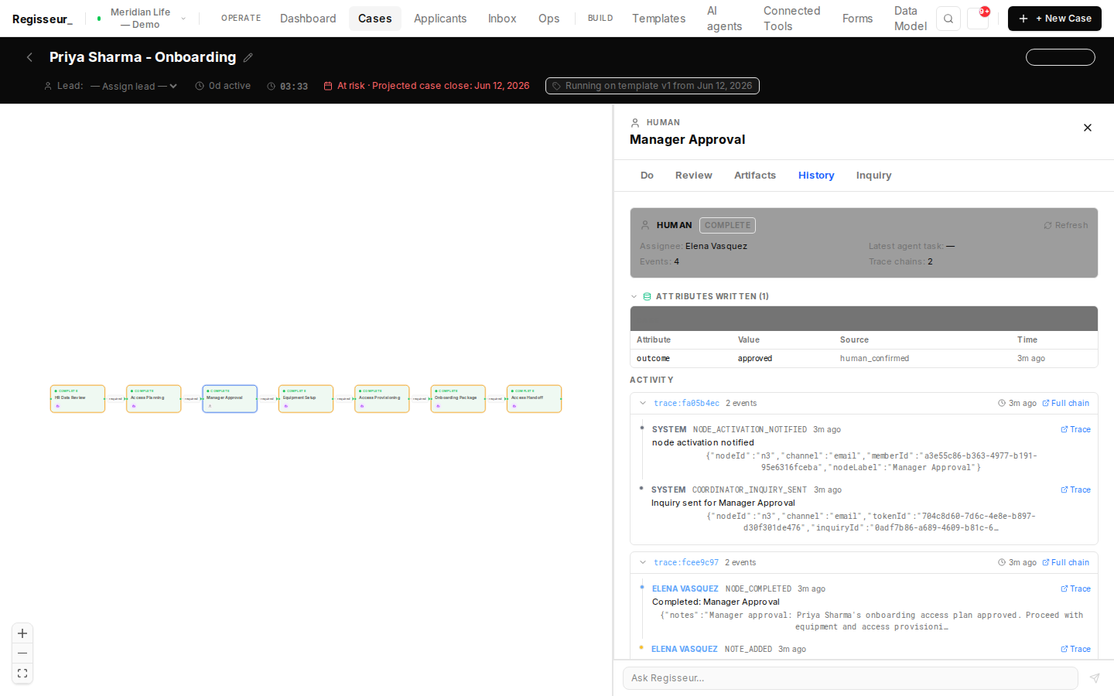The height and width of the screenshot is (696, 1114).
Task: Zoom out of the workflow canvas
Action: point(22,653)
